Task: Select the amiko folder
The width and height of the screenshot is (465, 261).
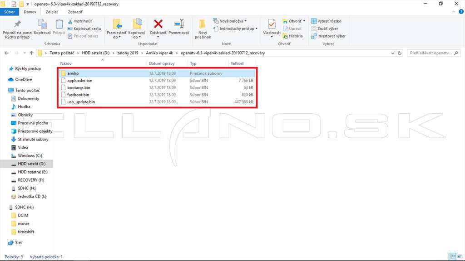Action: pyautogui.click(x=157, y=73)
